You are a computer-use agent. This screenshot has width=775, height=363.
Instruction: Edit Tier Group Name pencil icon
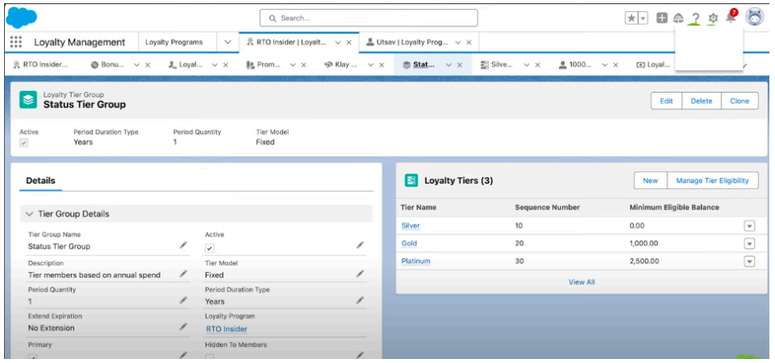pyautogui.click(x=183, y=245)
